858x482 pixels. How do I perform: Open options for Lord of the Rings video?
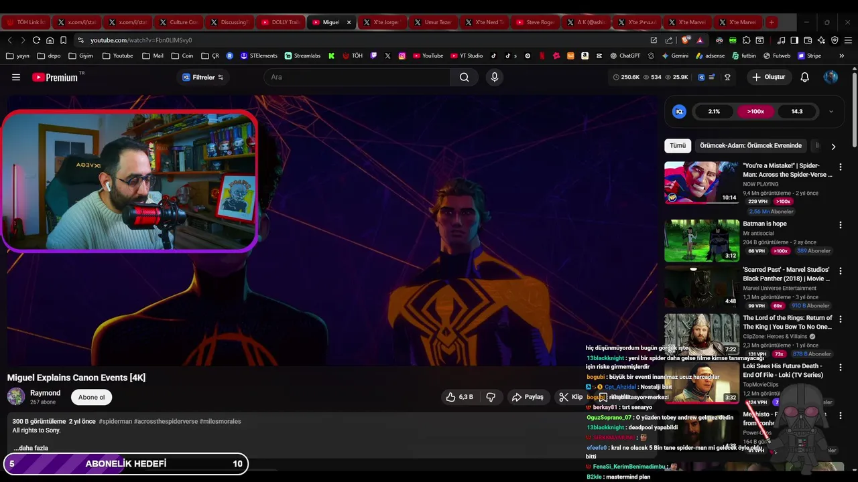[840, 319]
